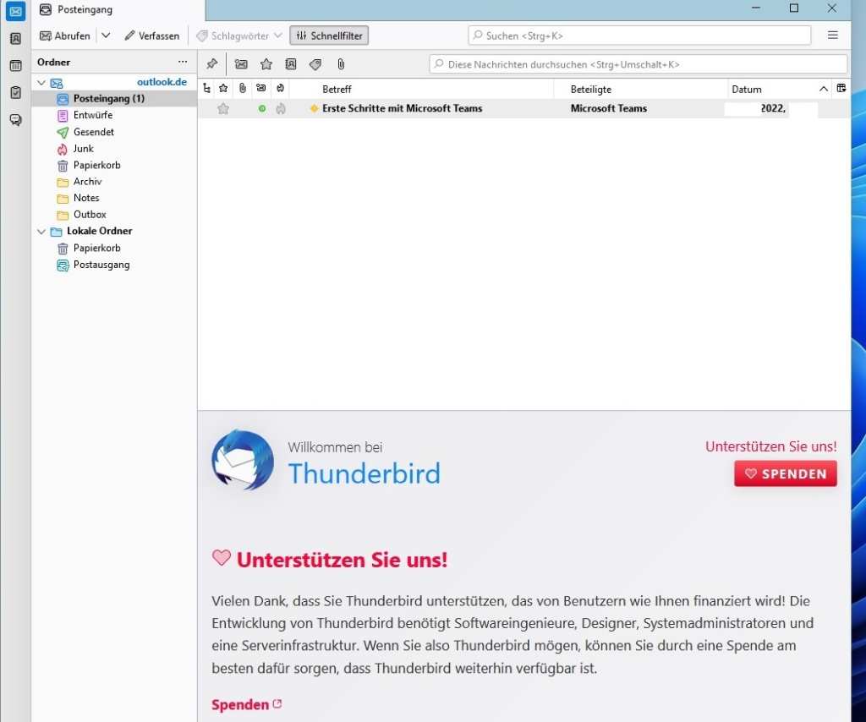
Task: Collapse the outlook.de account tree
Action: pos(41,83)
